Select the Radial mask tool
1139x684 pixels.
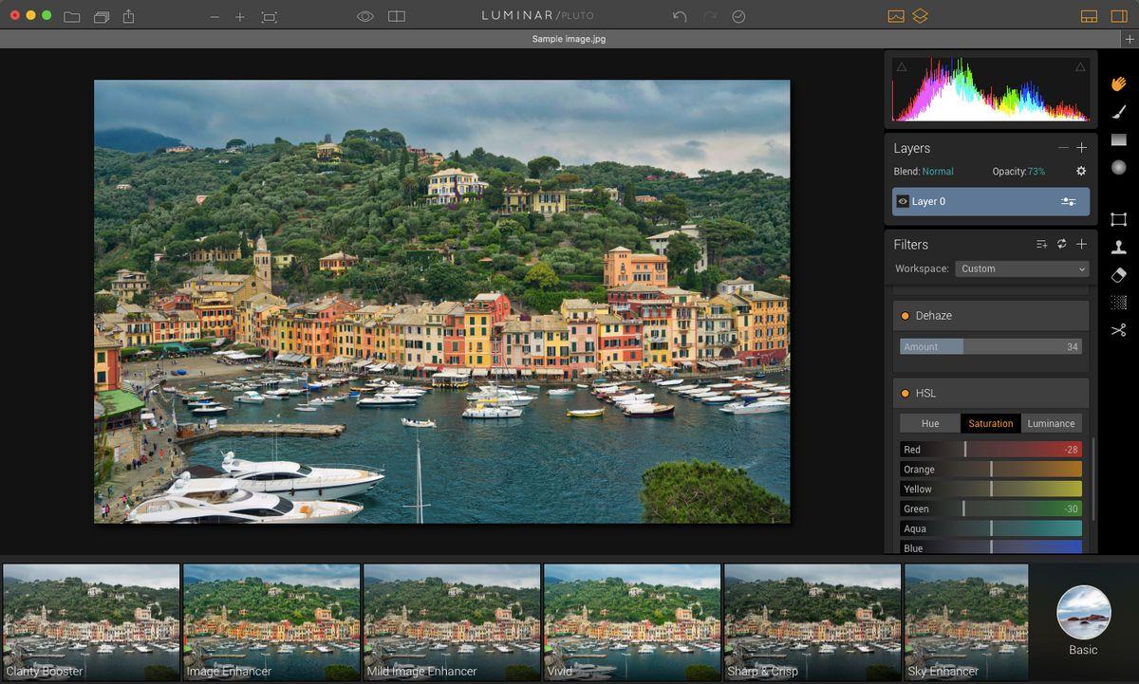click(1119, 167)
